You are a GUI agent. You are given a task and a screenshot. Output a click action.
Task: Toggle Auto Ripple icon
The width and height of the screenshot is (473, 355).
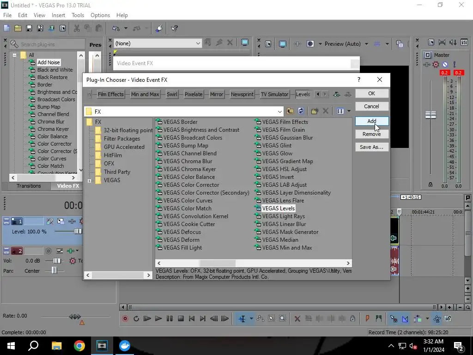(x=418, y=318)
